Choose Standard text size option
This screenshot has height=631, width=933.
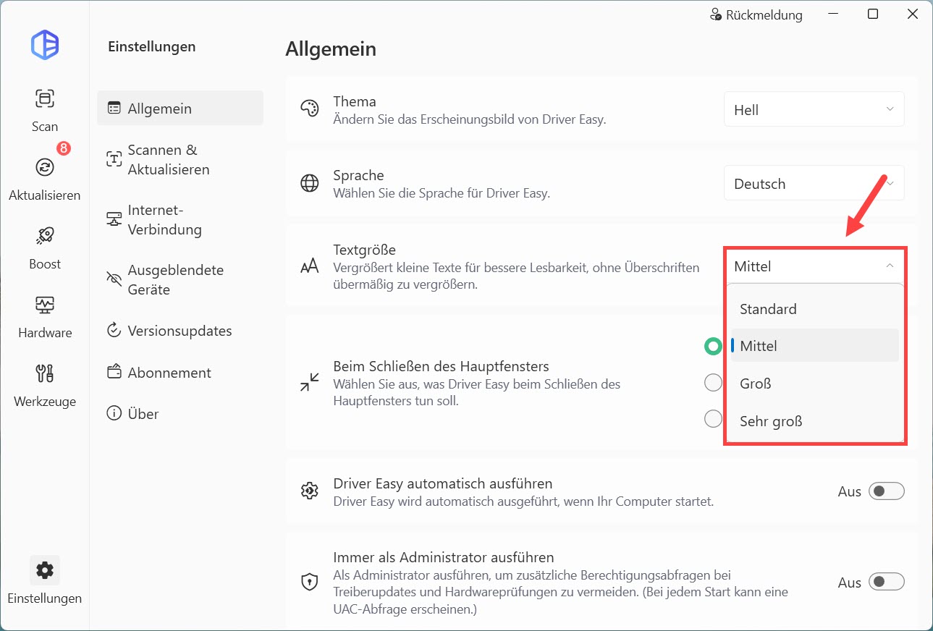tap(815, 309)
